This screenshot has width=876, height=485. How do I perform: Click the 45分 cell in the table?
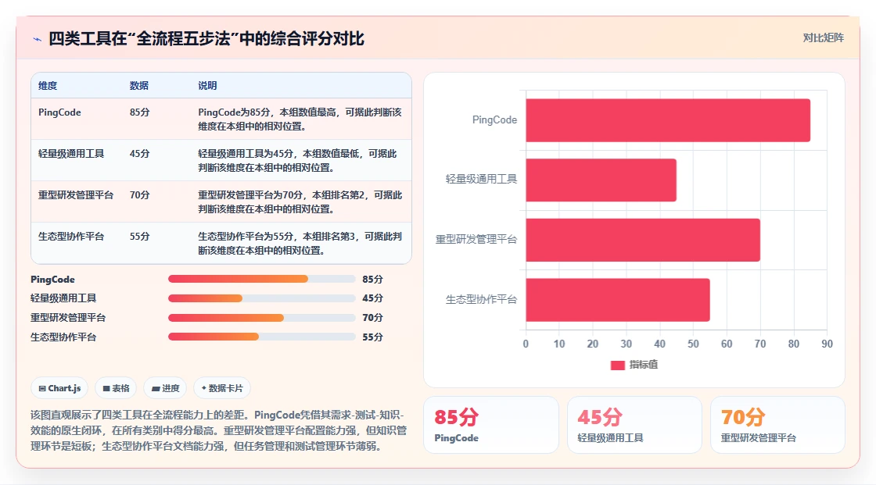coord(140,154)
